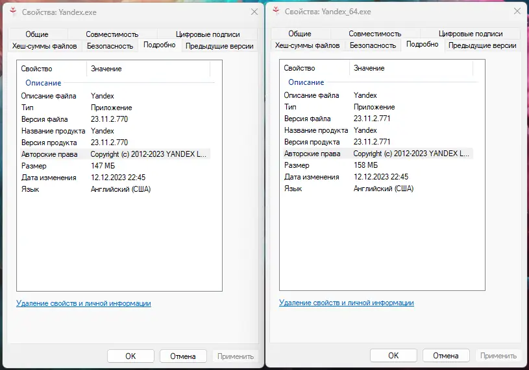The image size is (529, 370).
Task: Select Хеш-суммы файлов tab in Yandex_64.exe window
Action: (307, 45)
